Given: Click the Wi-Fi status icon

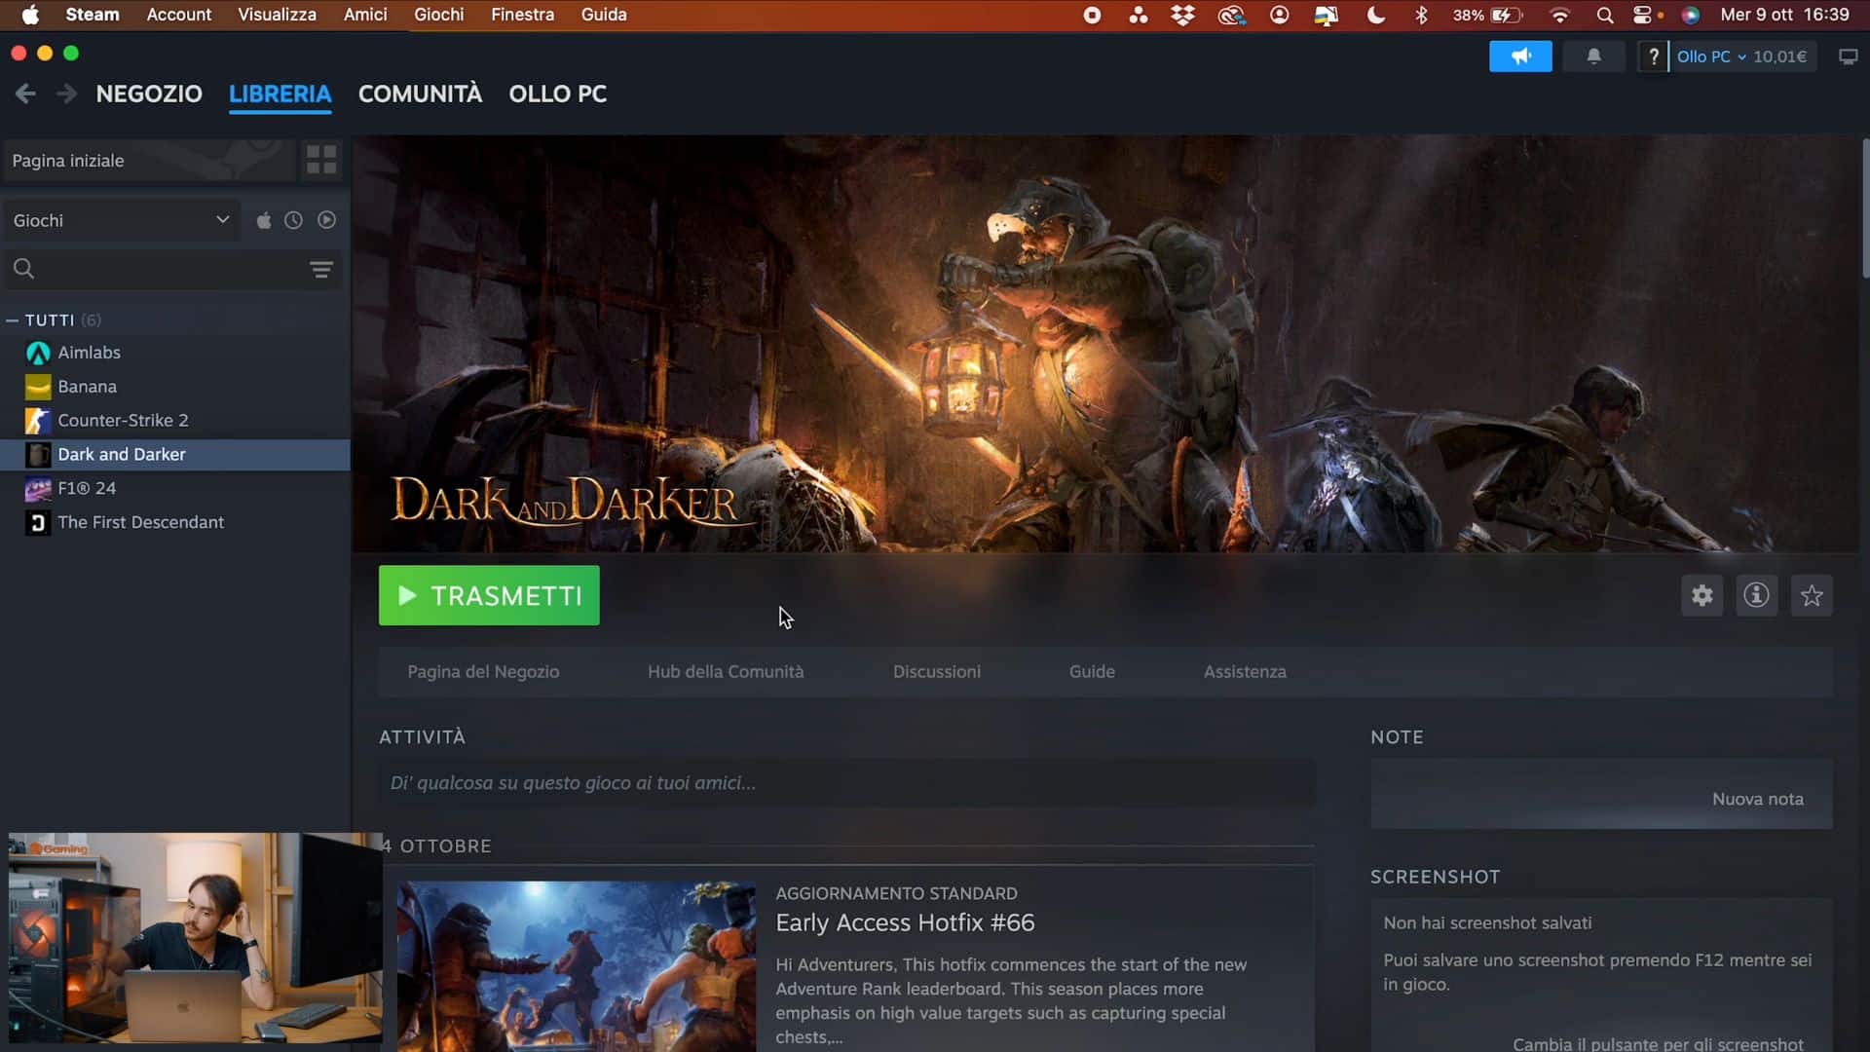Looking at the screenshot, I should click(1559, 15).
